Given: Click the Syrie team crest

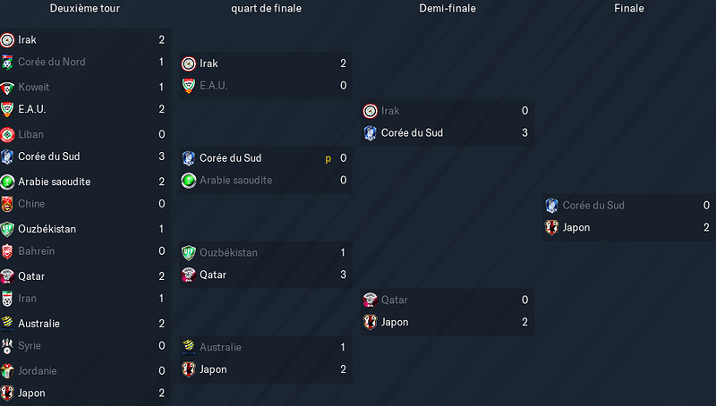Looking at the screenshot, I should 7,346.
